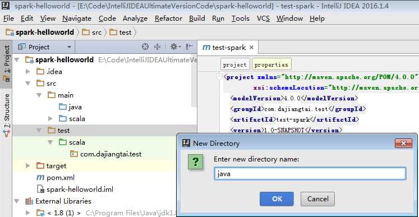Click the collapse all icon in Project panel
Screen dimensions: 419x217
158,47
